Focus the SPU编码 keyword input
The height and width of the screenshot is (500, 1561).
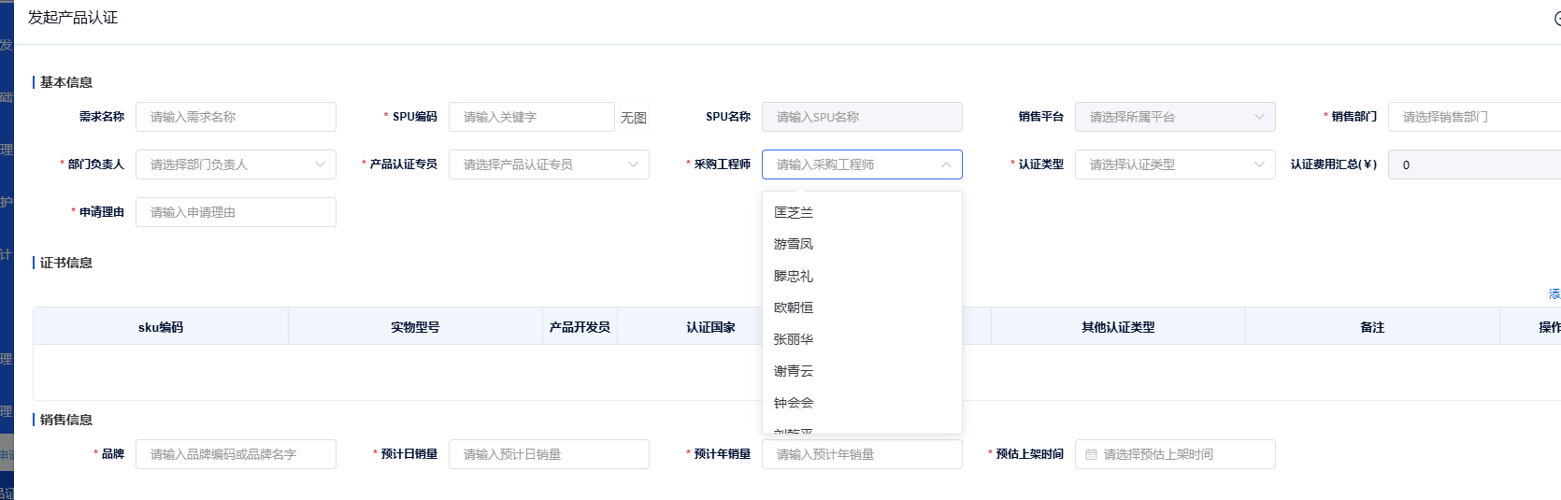click(531, 117)
